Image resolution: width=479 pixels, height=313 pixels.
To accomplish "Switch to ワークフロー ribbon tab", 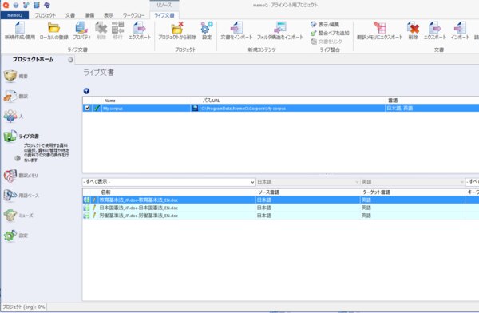I will coord(134,15).
